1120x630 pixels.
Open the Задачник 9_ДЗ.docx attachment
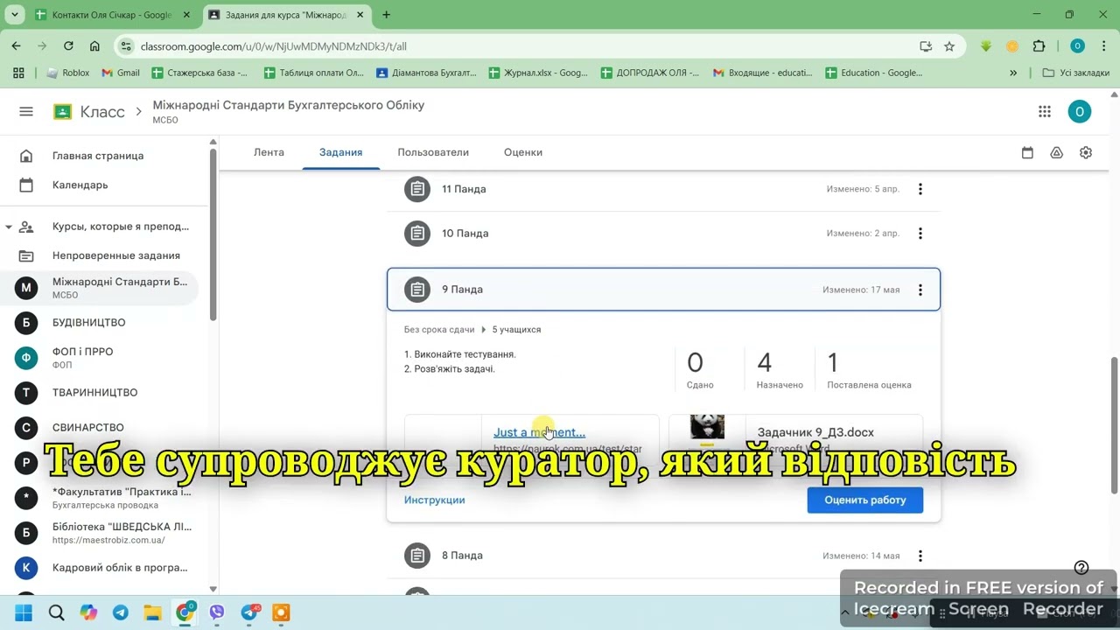(814, 432)
